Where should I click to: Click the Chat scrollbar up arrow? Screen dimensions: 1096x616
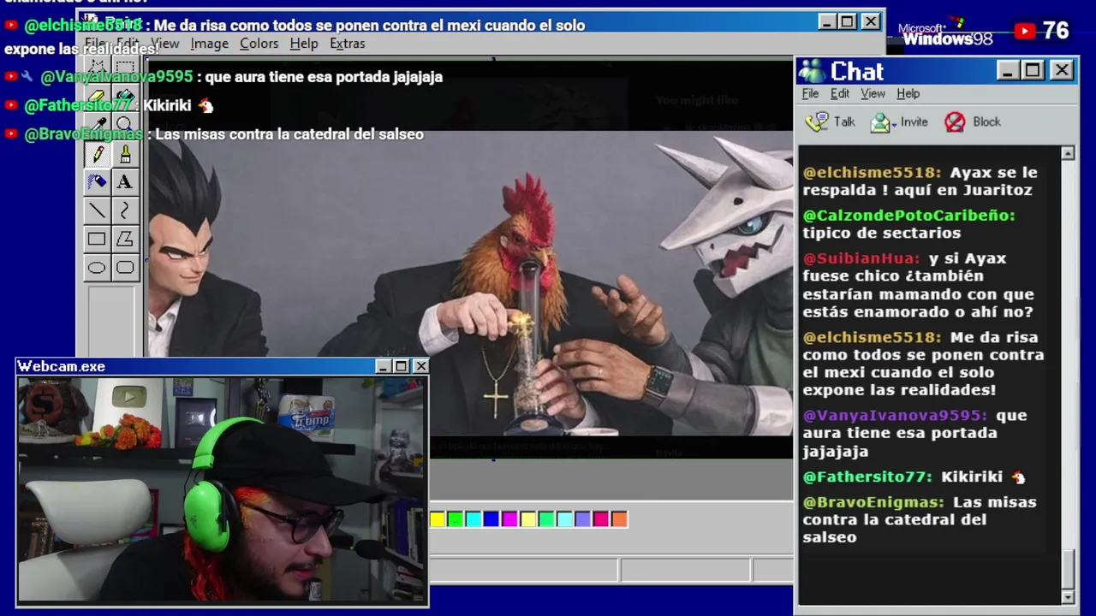[x=1068, y=154]
